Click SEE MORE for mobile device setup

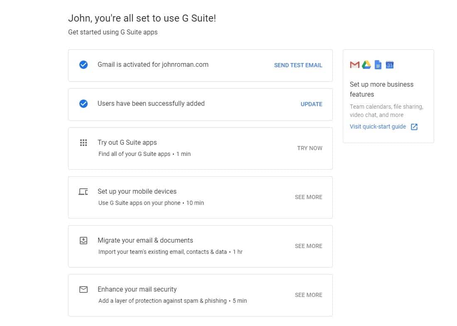click(x=308, y=197)
